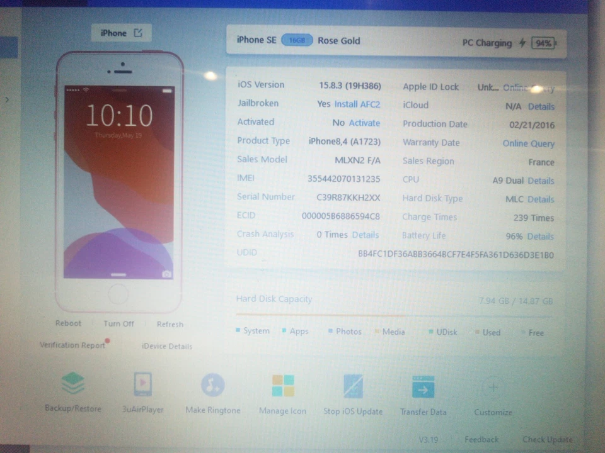The image size is (605, 453).
Task: Select the Media legend item
Action: (x=390, y=332)
